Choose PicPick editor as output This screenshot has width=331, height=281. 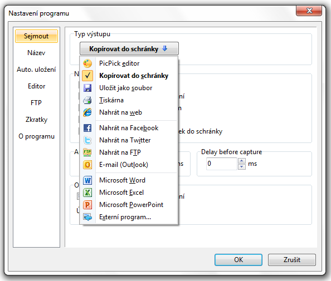(129, 63)
